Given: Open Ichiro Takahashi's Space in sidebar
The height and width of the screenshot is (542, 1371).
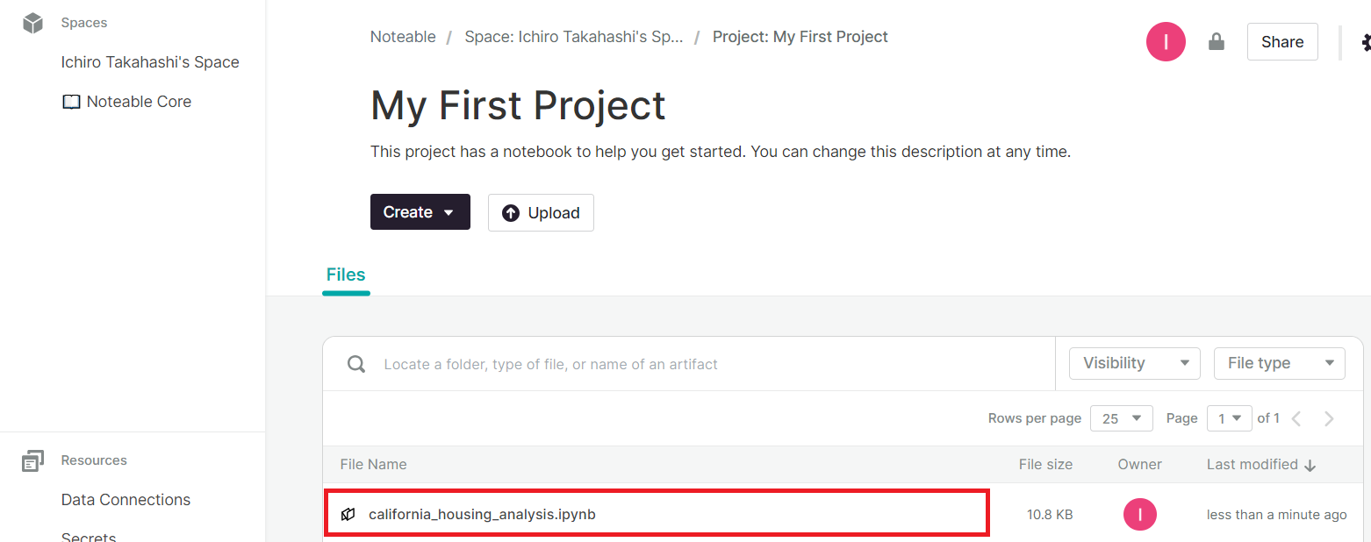Looking at the screenshot, I should [x=150, y=62].
